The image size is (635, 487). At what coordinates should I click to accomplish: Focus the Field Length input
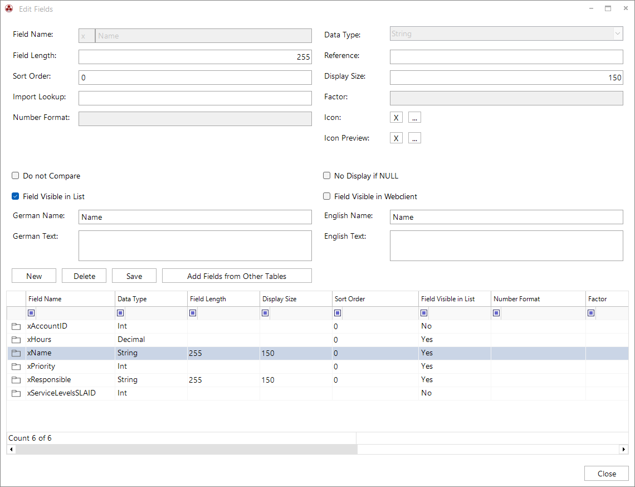pyautogui.click(x=195, y=57)
